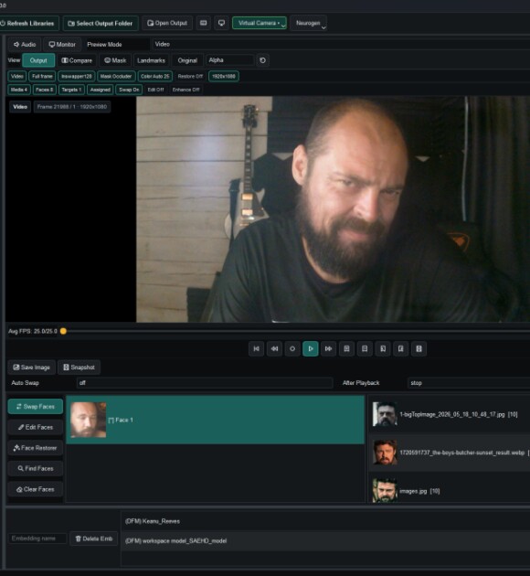Image resolution: width=530 pixels, height=576 pixels.
Task: Select source the-boys-butcher-sunset_result.webp
Action: (450, 453)
